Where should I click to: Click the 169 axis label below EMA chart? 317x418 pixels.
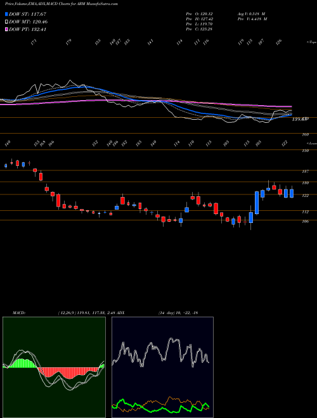pos(306,135)
